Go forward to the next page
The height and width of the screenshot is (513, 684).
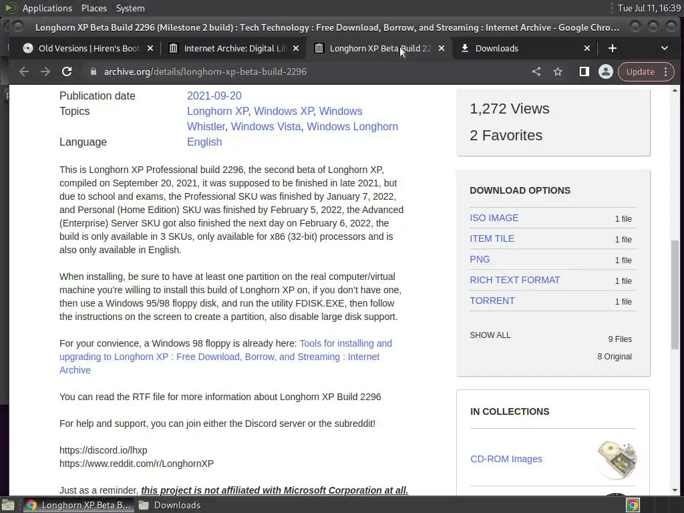click(x=45, y=71)
